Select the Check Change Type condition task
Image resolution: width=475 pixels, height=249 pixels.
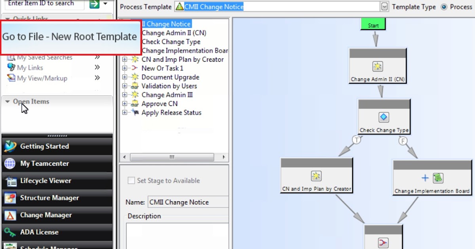coord(384,117)
